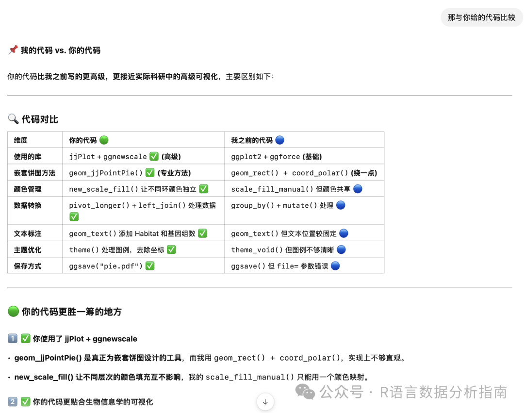The image size is (524, 413).
Task: Click the checkmark under pivot_longer() row
Action: click(74, 217)
